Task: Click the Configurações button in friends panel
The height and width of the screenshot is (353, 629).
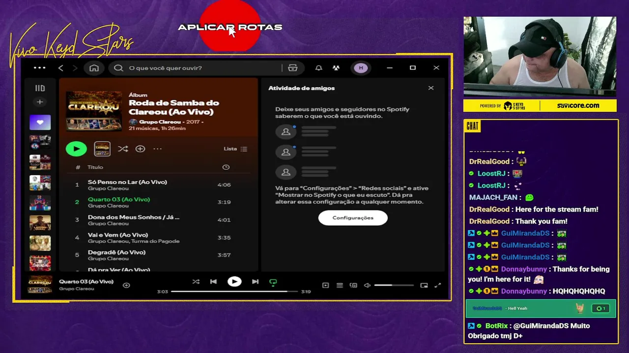Action: click(353, 218)
